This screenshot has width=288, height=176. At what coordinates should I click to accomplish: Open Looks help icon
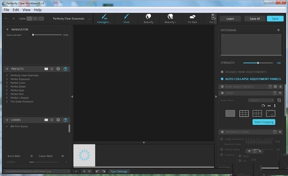pyautogui.click(x=65, y=120)
